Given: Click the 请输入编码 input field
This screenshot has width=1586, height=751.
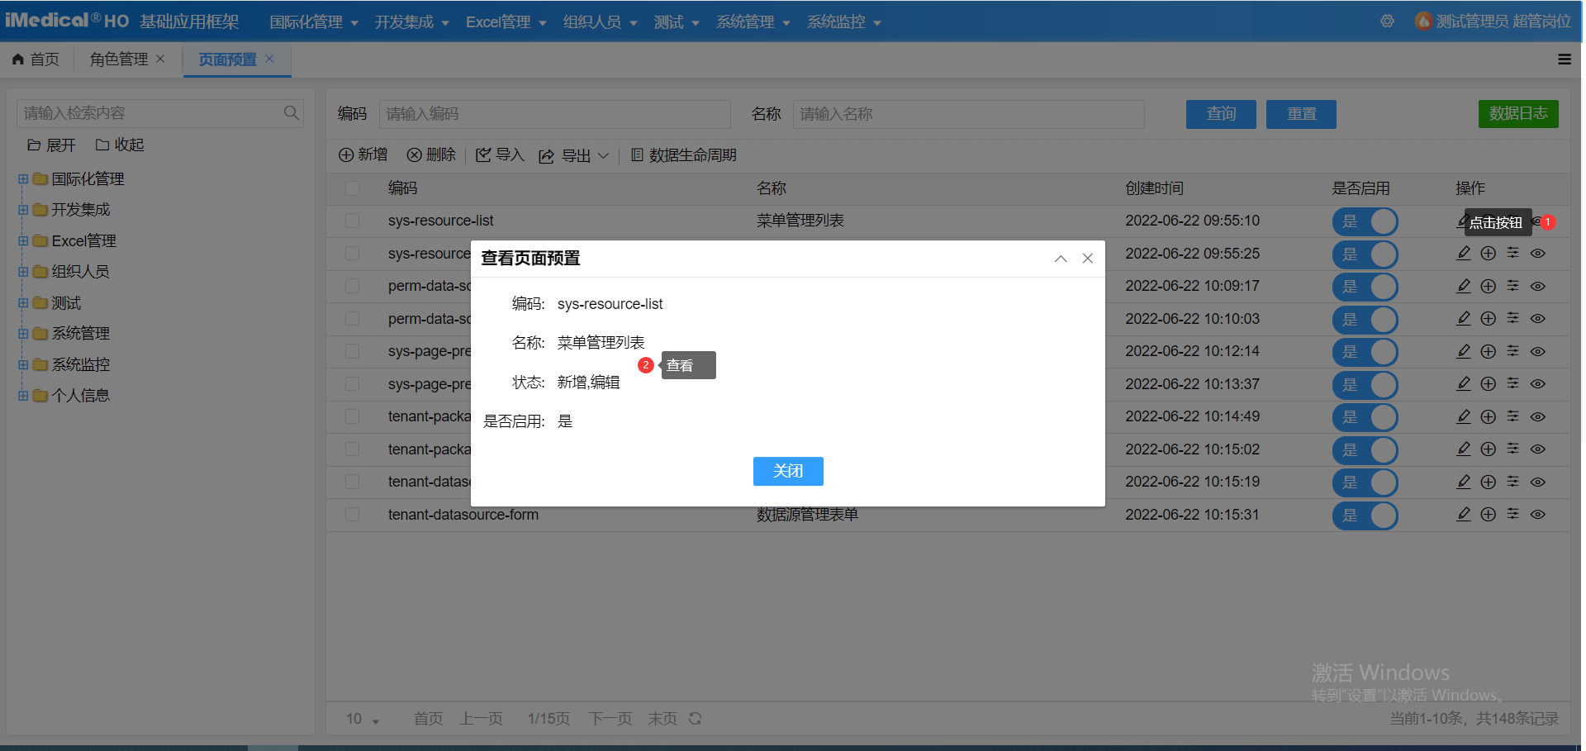Looking at the screenshot, I should (554, 114).
